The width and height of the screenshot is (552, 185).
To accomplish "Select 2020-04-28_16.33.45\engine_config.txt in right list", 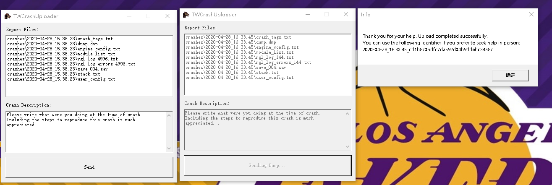I will (242, 47).
